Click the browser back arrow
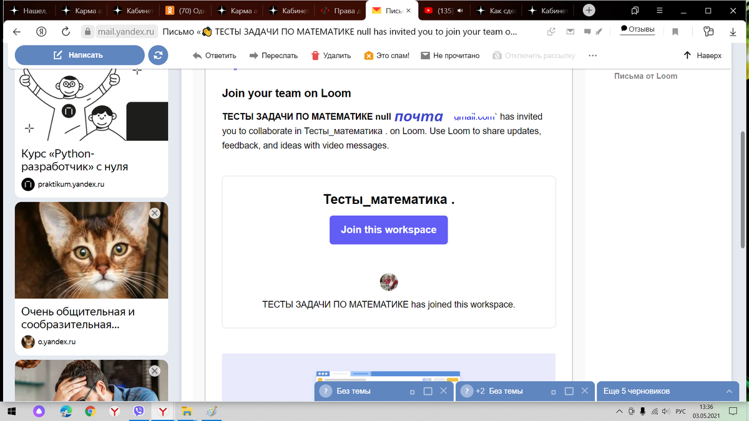Image resolution: width=749 pixels, height=421 pixels. click(x=16, y=32)
